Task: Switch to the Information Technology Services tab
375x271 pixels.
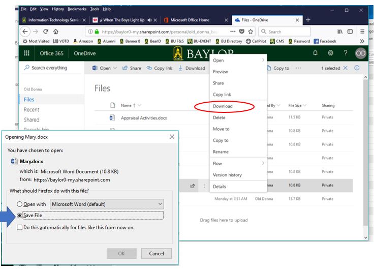Action: (53, 20)
